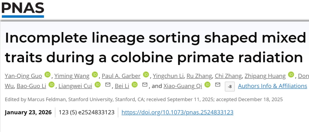Open Zhipang Huang's ORCID icon
Viewport: 309px width, 132px height.
coord(291,75)
